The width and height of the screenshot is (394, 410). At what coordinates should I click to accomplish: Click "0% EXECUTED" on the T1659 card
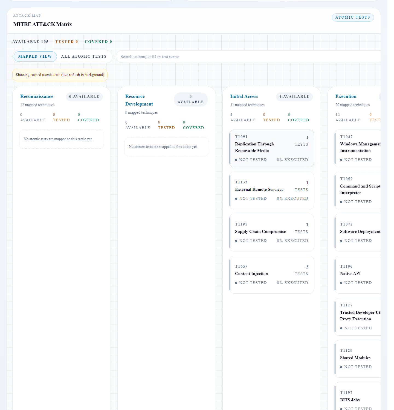[x=292, y=283]
